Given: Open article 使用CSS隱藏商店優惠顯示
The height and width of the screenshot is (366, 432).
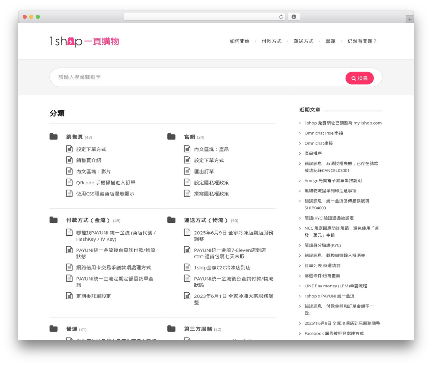Looking at the screenshot, I should [x=105, y=194].
